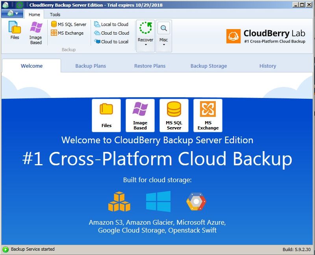Expand the Misc dropdown arrow
315x255 pixels.
point(164,44)
